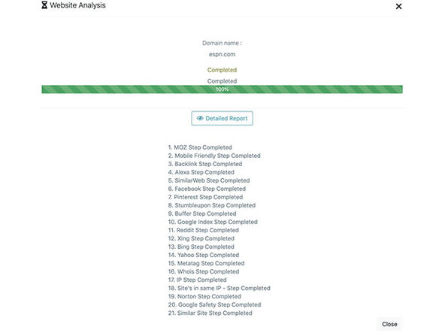
Task: Click the SimilarWeb Step Completed line
Action: pyautogui.click(x=209, y=180)
